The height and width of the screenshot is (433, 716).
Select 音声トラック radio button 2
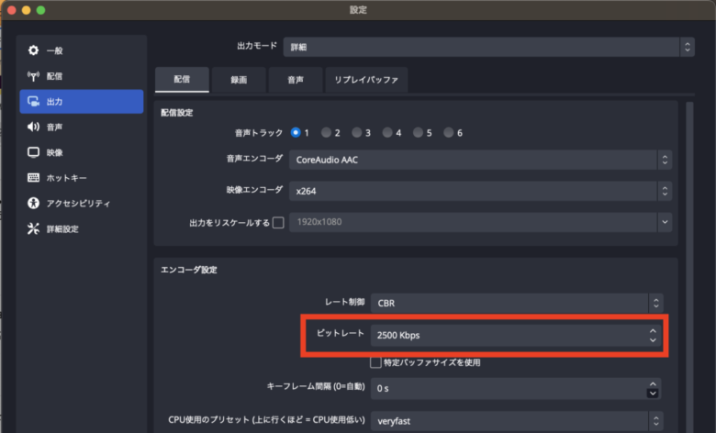[326, 132]
